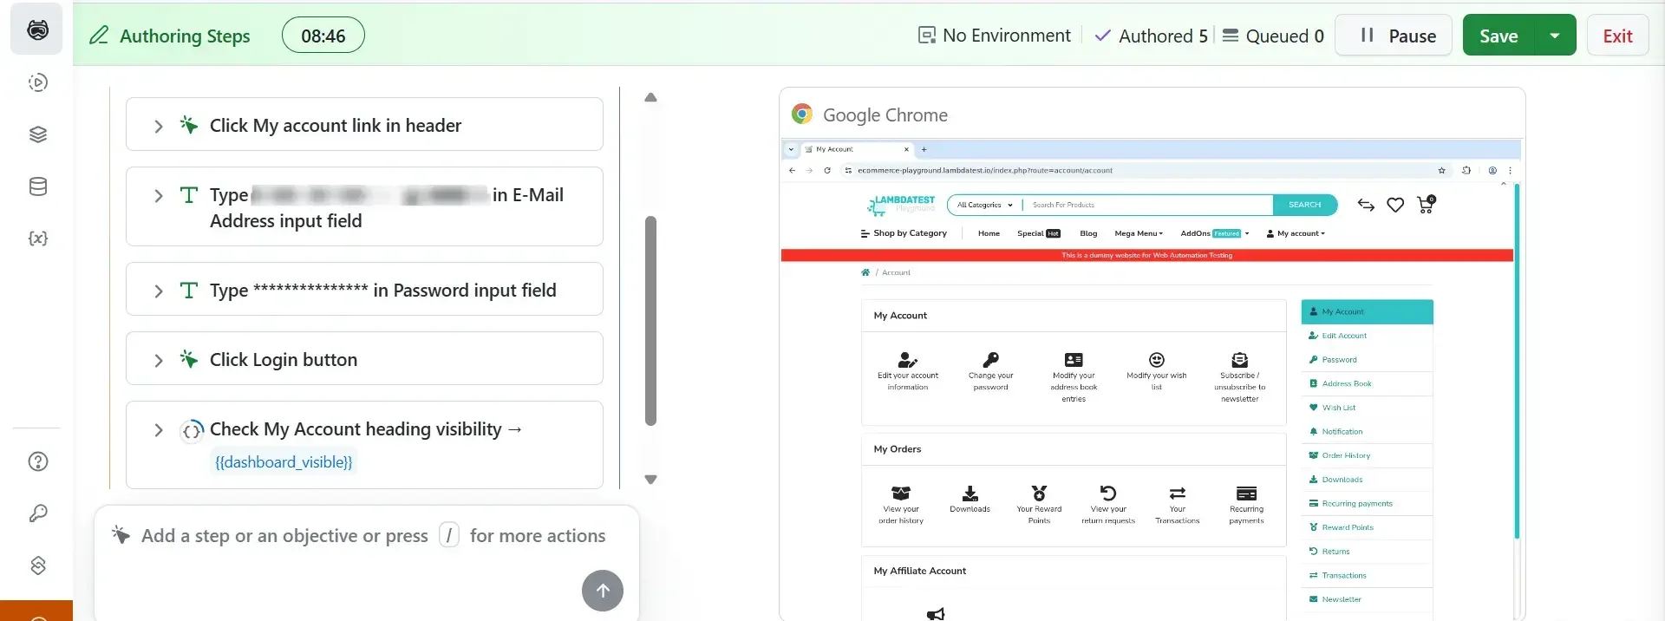The height and width of the screenshot is (621, 1665).
Task: Click the SEARCH button on the store page
Action: pyautogui.click(x=1305, y=205)
